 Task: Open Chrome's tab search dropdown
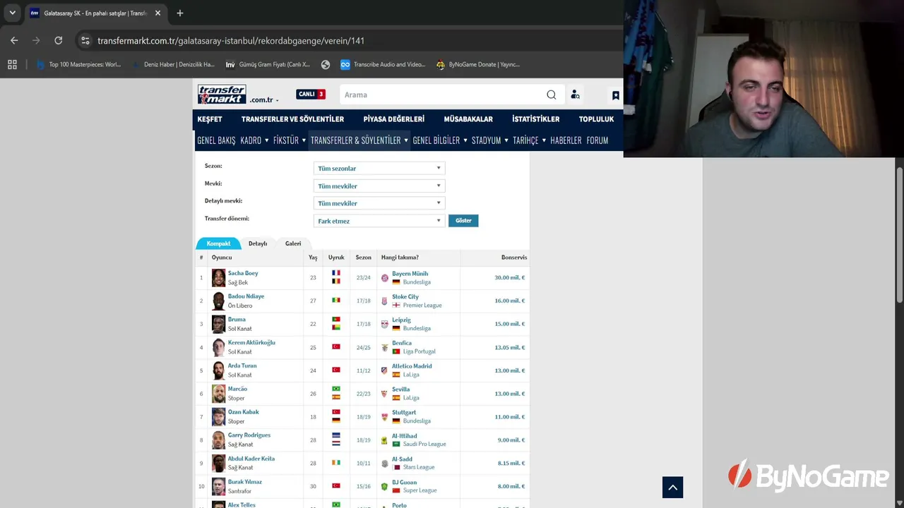tap(12, 13)
